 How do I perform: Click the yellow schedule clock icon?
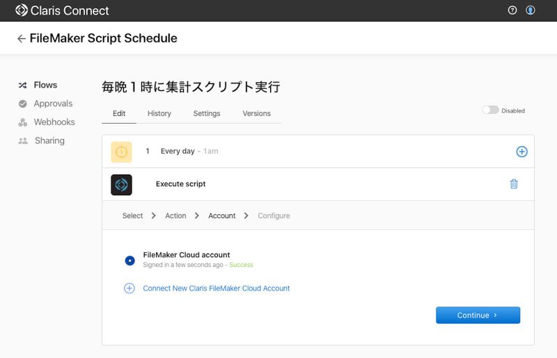[121, 152]
